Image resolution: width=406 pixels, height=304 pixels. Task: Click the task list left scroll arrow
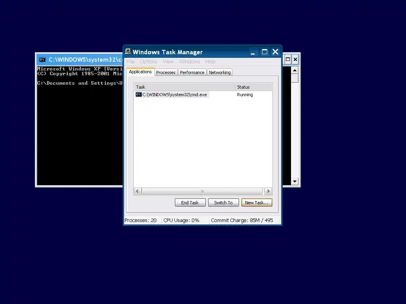tap(138, 191)
